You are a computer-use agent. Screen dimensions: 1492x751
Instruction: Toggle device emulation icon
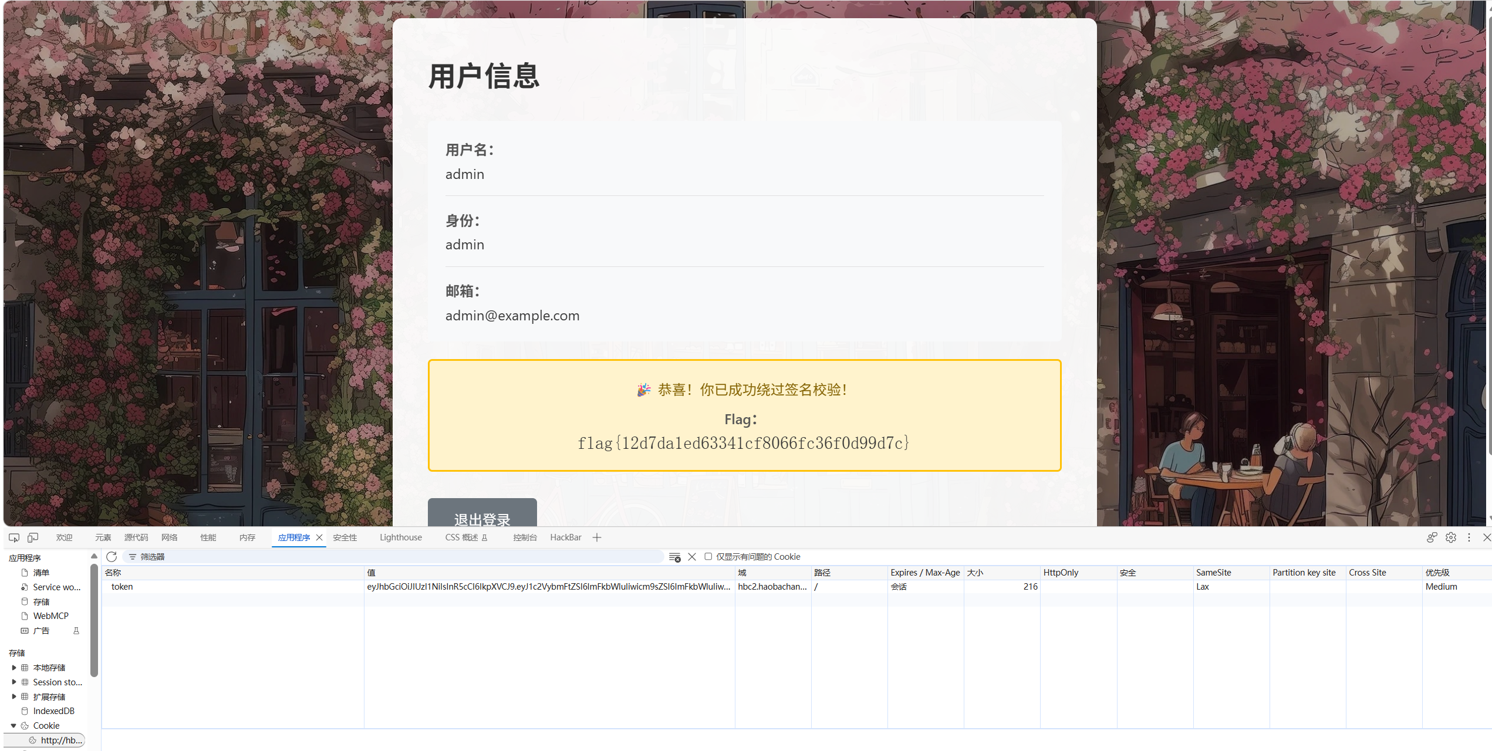pos(33,537)
